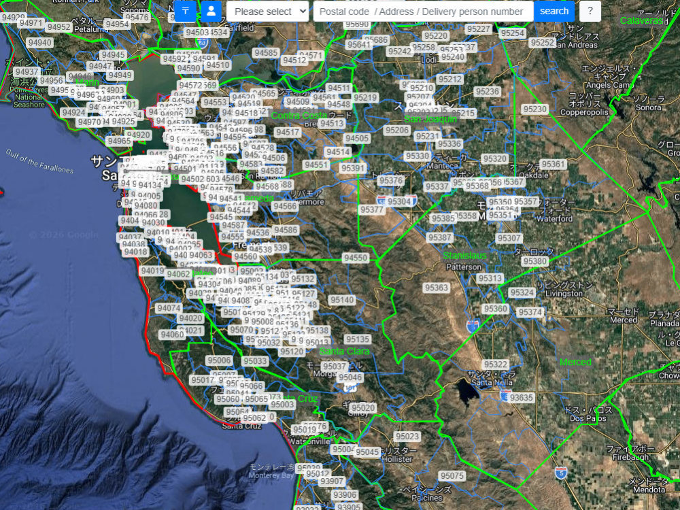
Task: Click postal code label 94924
Action: click(73, 113)
